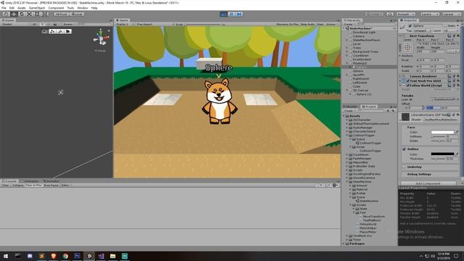Select the CharacterSelect folder
This screenshot has width=464, height=261.
[364, 131]
